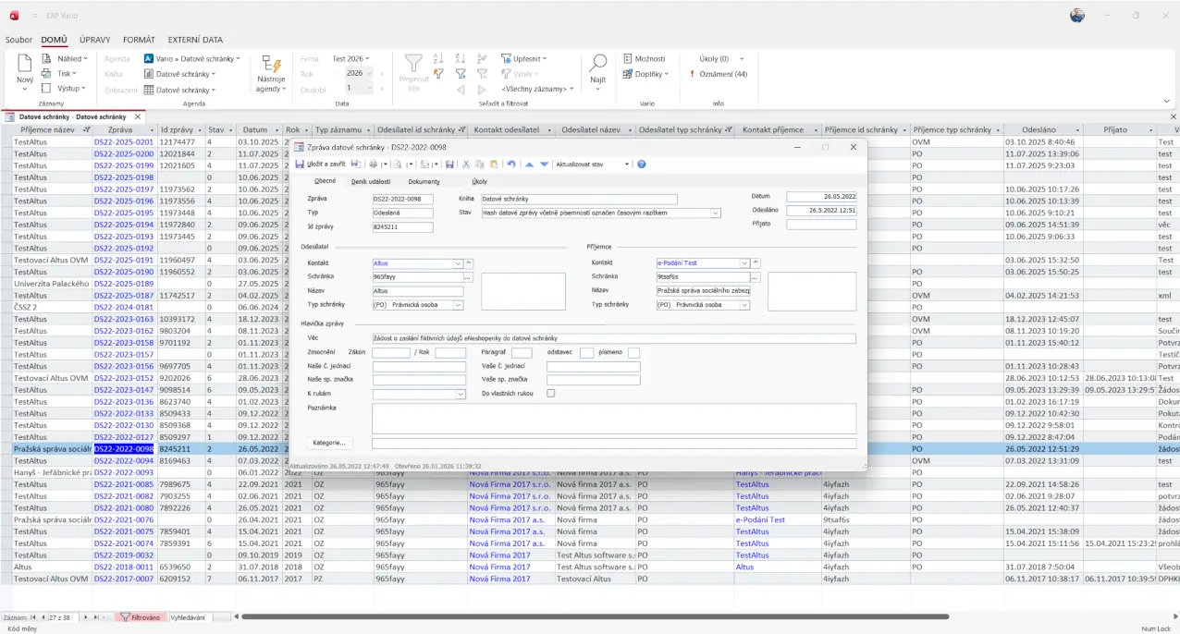Click the horizontal scrollbar at the bottom
Screen dimensions: 1180x634
592,616
